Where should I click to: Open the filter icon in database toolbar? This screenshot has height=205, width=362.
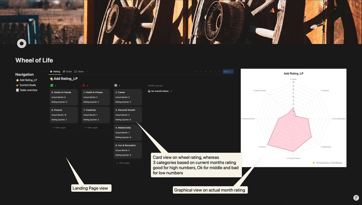(x=196, y=72)
